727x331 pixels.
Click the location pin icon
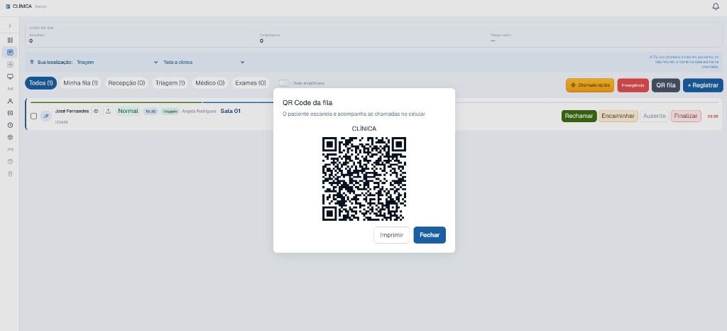(32, 62)
